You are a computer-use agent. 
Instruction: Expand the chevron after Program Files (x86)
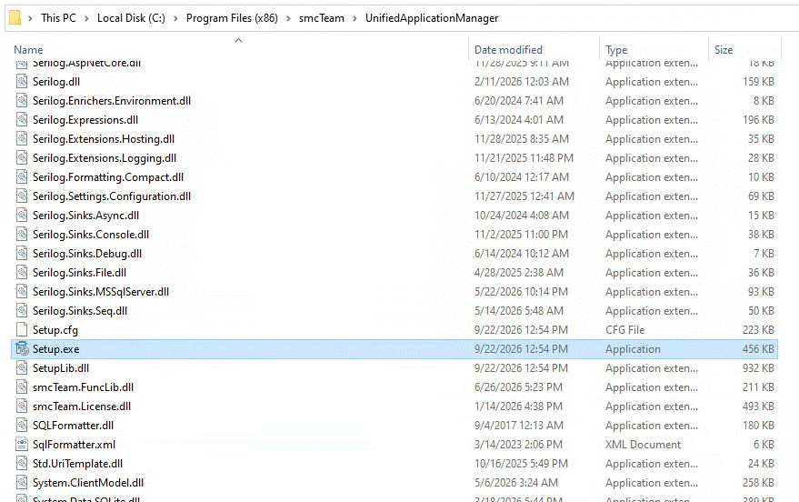coord(288,18)
